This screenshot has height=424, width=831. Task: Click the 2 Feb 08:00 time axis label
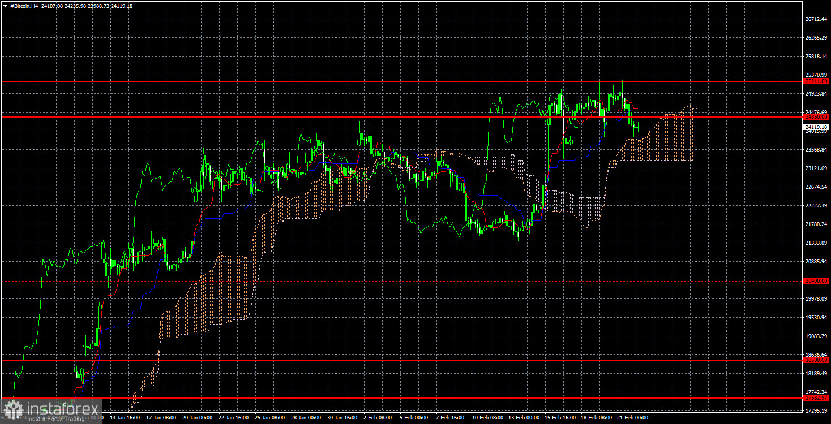click(378, 418)
